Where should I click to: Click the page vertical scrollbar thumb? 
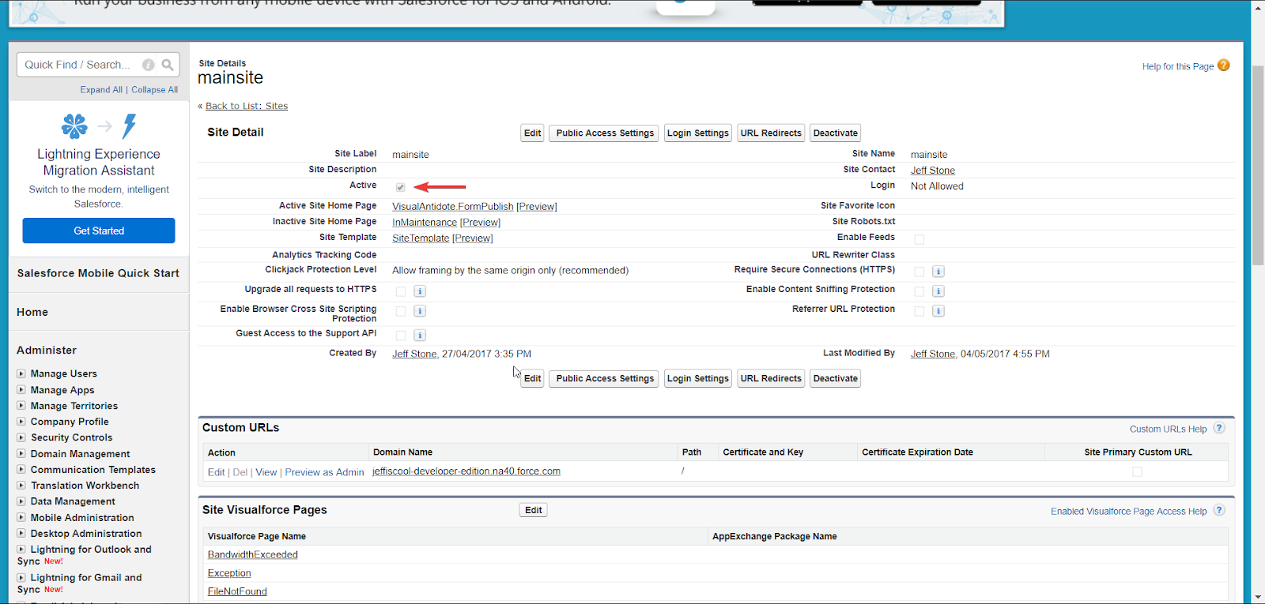[x=1257, y=166]
